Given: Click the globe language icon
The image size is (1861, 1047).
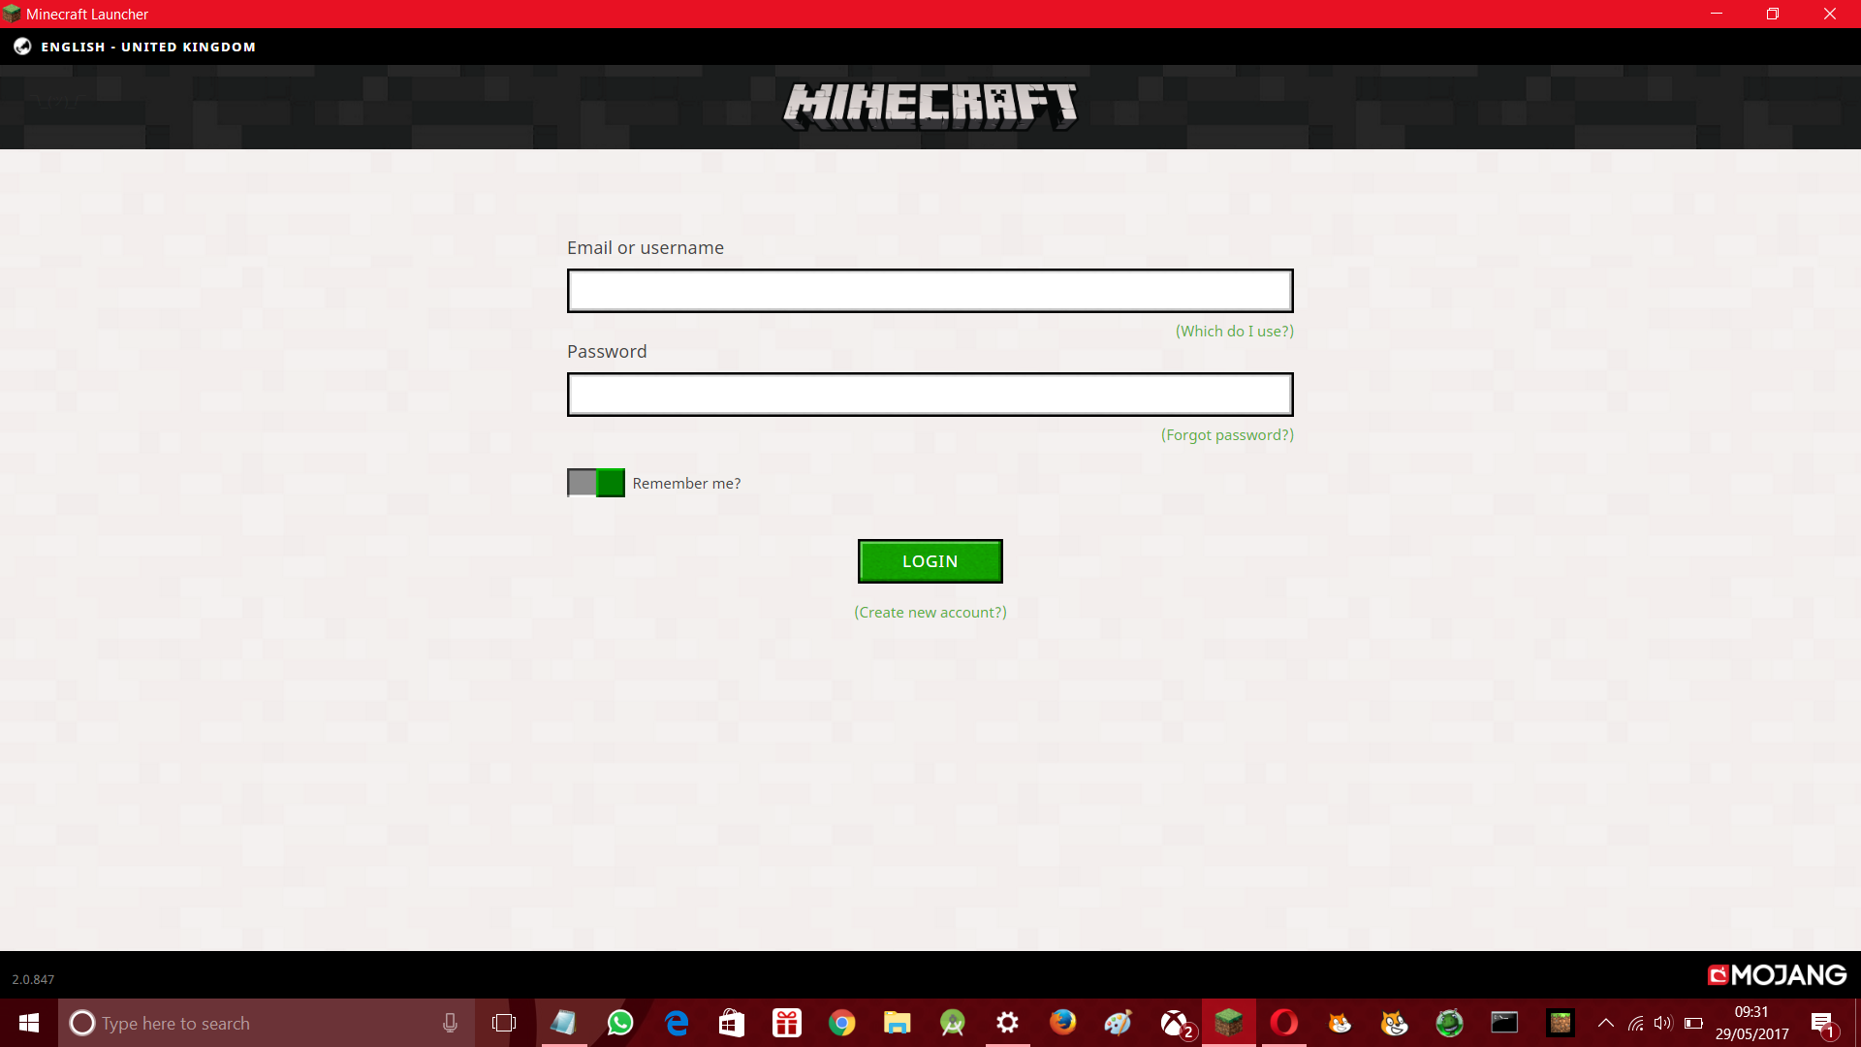Looking at the screenshot, I should (22, 47).
